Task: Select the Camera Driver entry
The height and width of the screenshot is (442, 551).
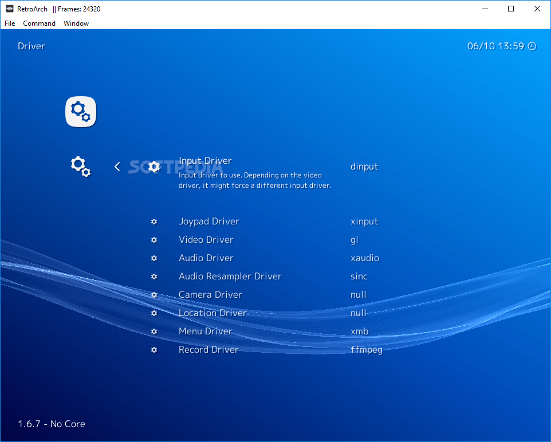Action: click(210, 294)
